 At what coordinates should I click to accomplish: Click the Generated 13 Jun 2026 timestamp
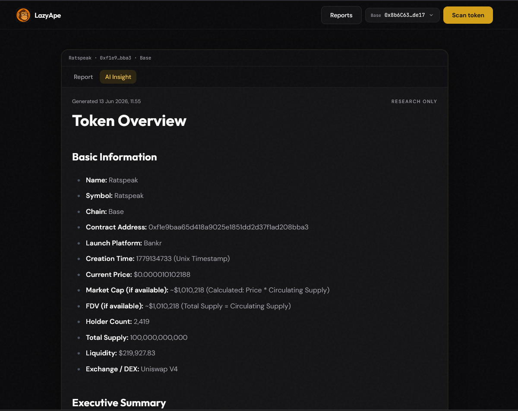pyautogui.click(x=107, y=101)
